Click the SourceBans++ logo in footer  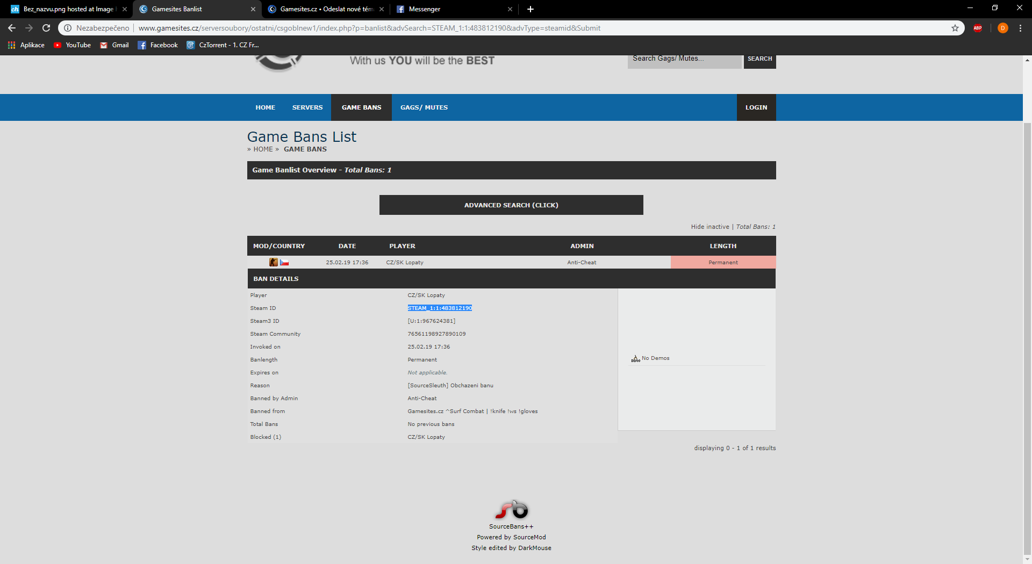(511, 510)
